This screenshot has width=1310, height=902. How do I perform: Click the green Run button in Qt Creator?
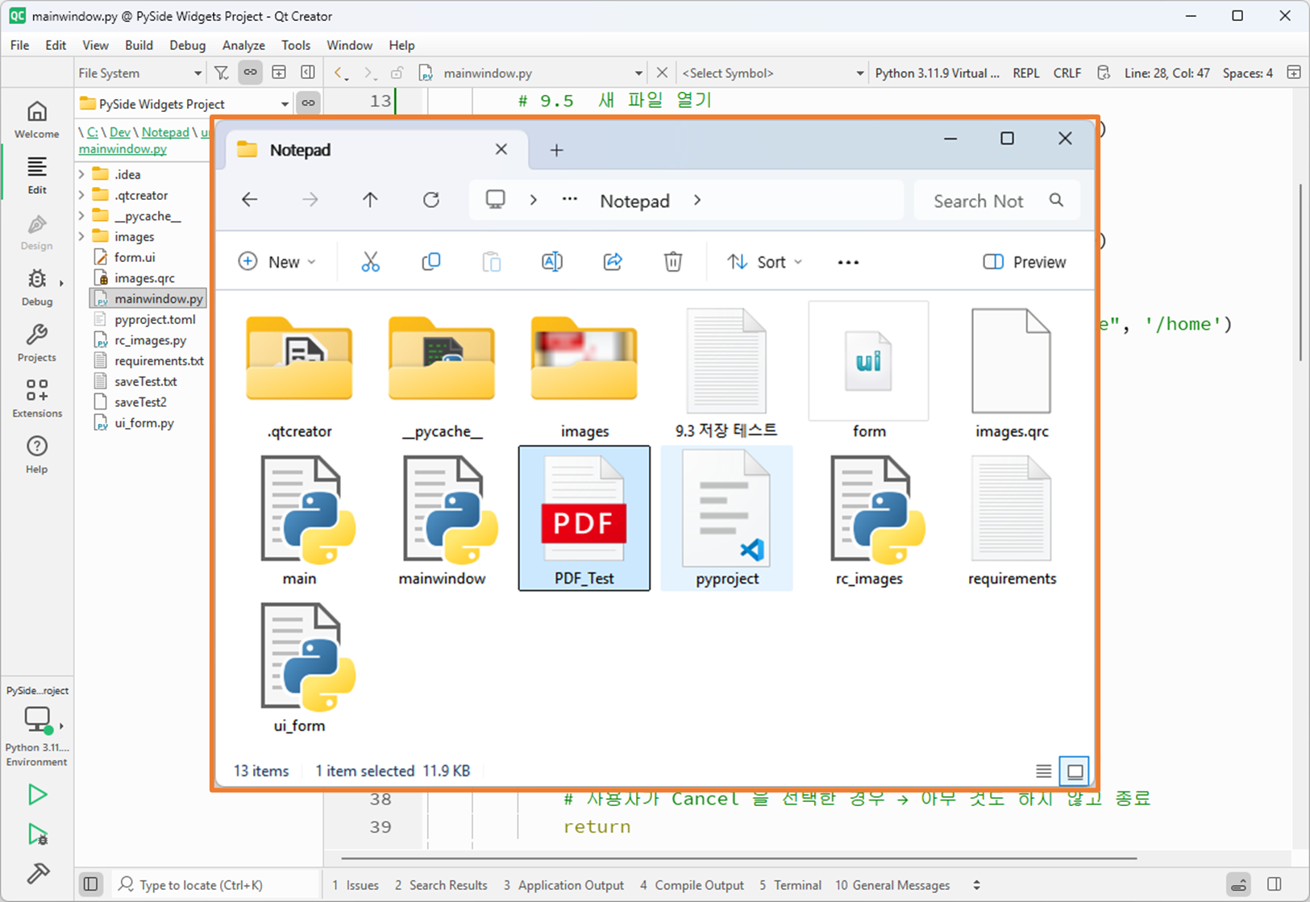coord(37,795)
